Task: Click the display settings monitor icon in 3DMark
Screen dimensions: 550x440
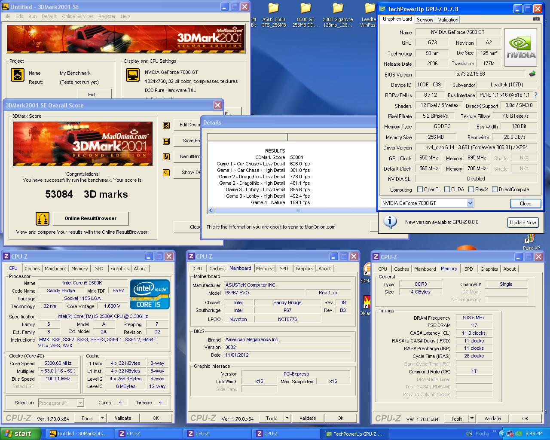Action: coord(133,75)
